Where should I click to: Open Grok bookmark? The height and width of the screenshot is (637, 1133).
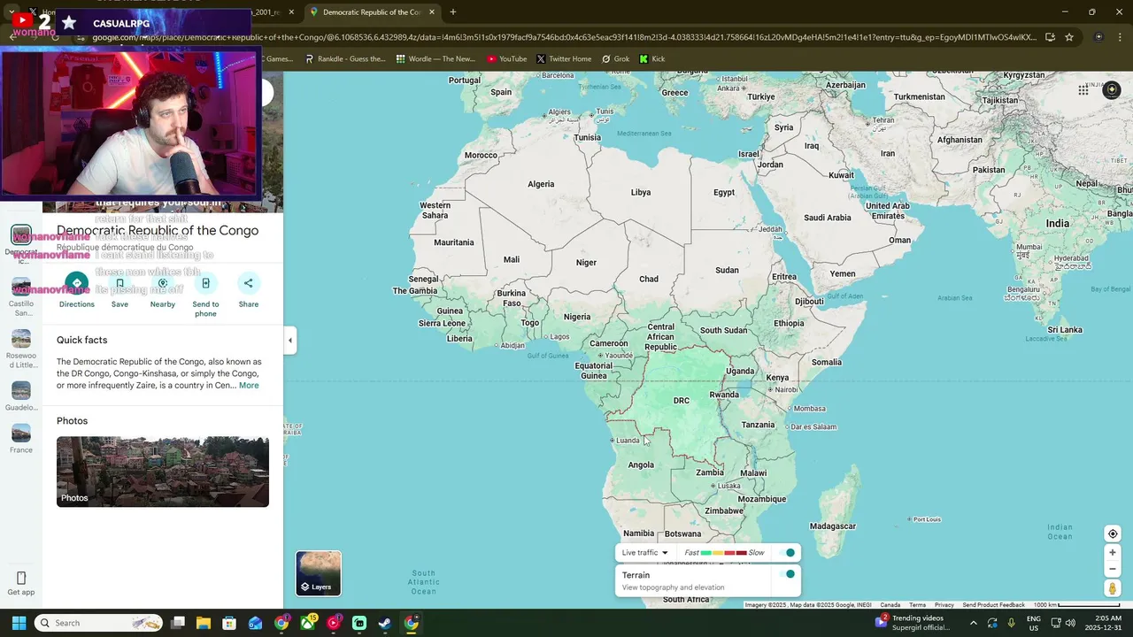click(615, 59)
